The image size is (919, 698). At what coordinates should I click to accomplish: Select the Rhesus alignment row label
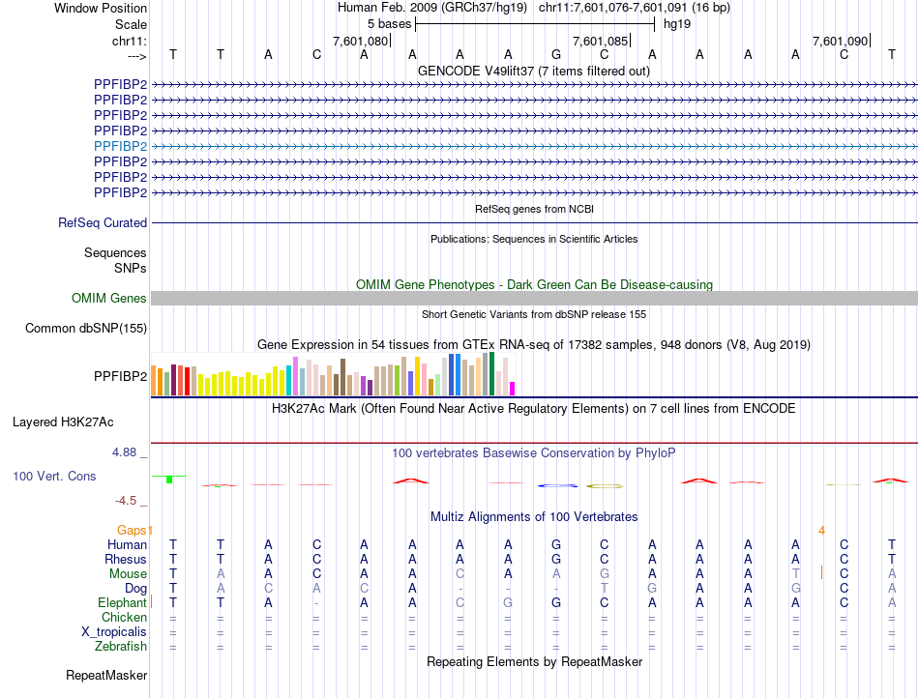pos(126,560)
